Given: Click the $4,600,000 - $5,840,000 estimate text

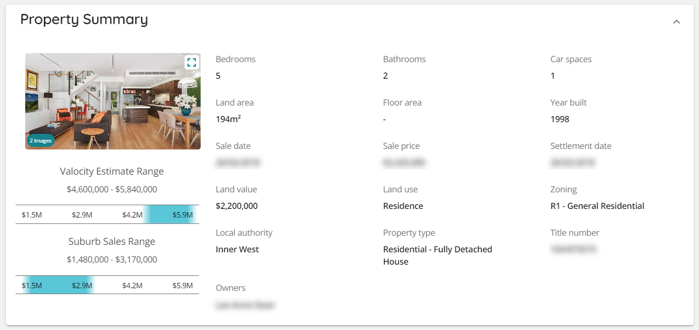Looking at the screenshot, I should 112,189.
